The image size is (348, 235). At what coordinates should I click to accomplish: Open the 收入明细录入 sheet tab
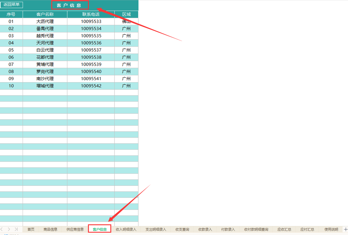pos(126,229)
